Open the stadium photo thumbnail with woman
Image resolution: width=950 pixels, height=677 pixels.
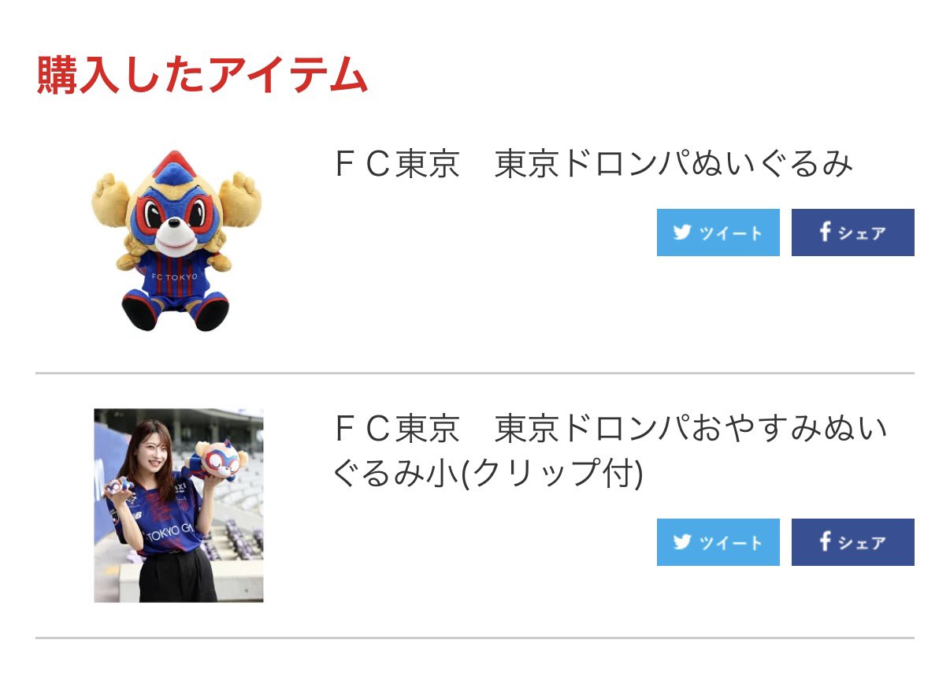click(179, 505)
